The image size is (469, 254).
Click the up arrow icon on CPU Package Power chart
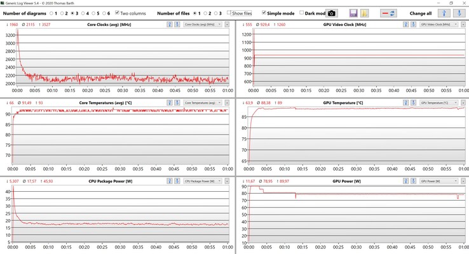pos(170,181)
